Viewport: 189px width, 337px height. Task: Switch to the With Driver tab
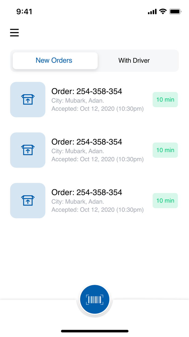[134, 60]
